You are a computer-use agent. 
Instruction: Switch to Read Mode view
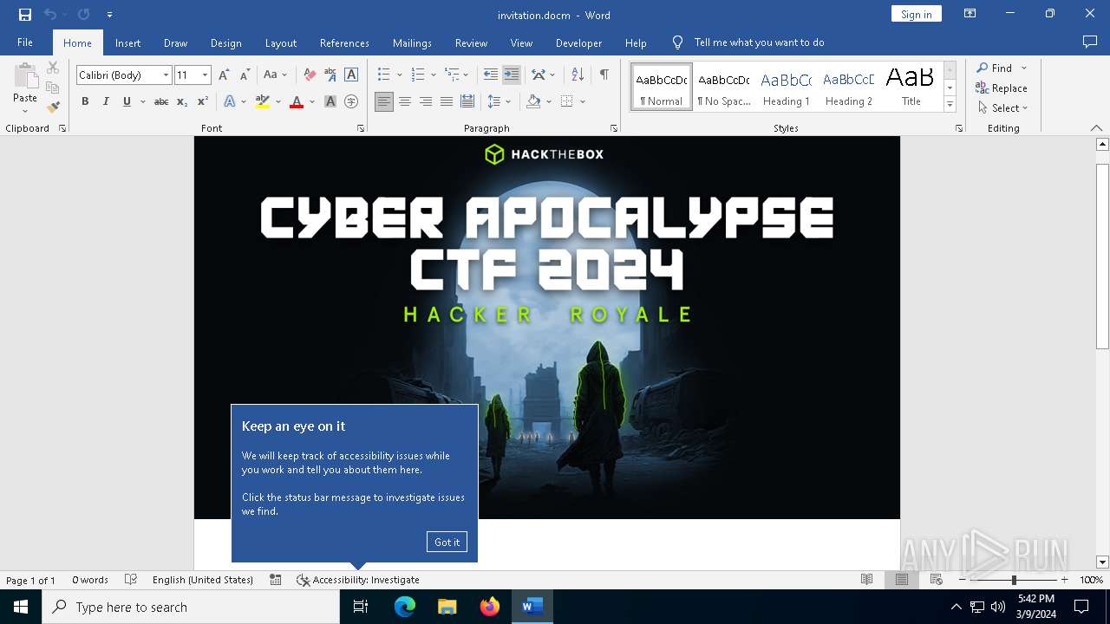pyautogui.click(x=867, y=580)
